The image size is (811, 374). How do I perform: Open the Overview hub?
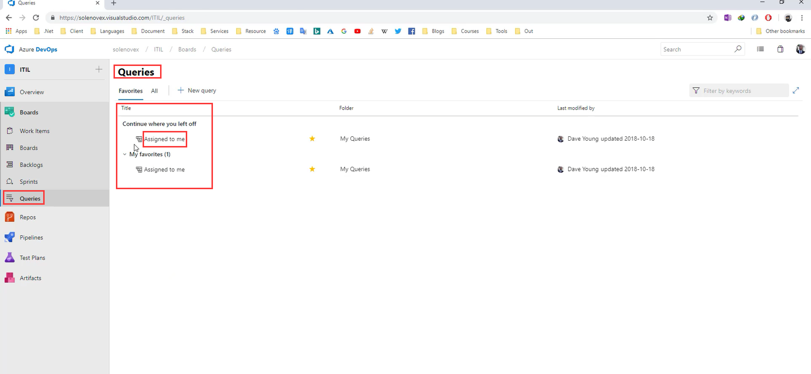point(32,92)
